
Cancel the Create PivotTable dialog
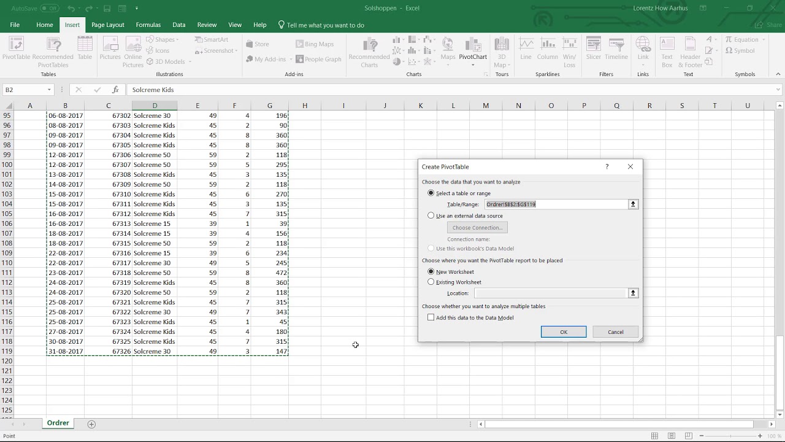click(x=616, y=332)
